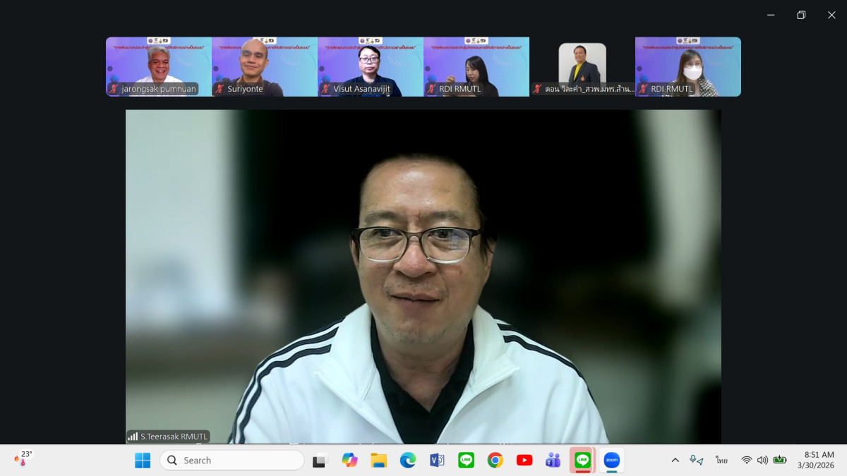Open File Explorer from the taskbar
Screen dimensions: 847x476
click(x=379, y=460)
